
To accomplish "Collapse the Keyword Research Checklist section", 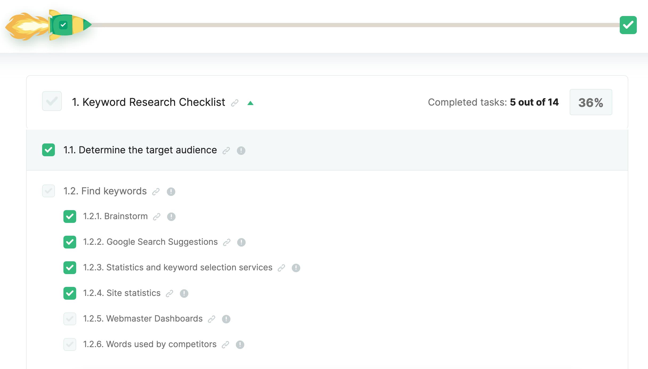I will (x=251, y=103).
